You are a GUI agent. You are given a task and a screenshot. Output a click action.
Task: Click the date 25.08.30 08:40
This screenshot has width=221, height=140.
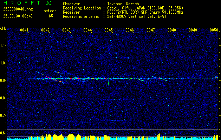[x=18, y=16]
